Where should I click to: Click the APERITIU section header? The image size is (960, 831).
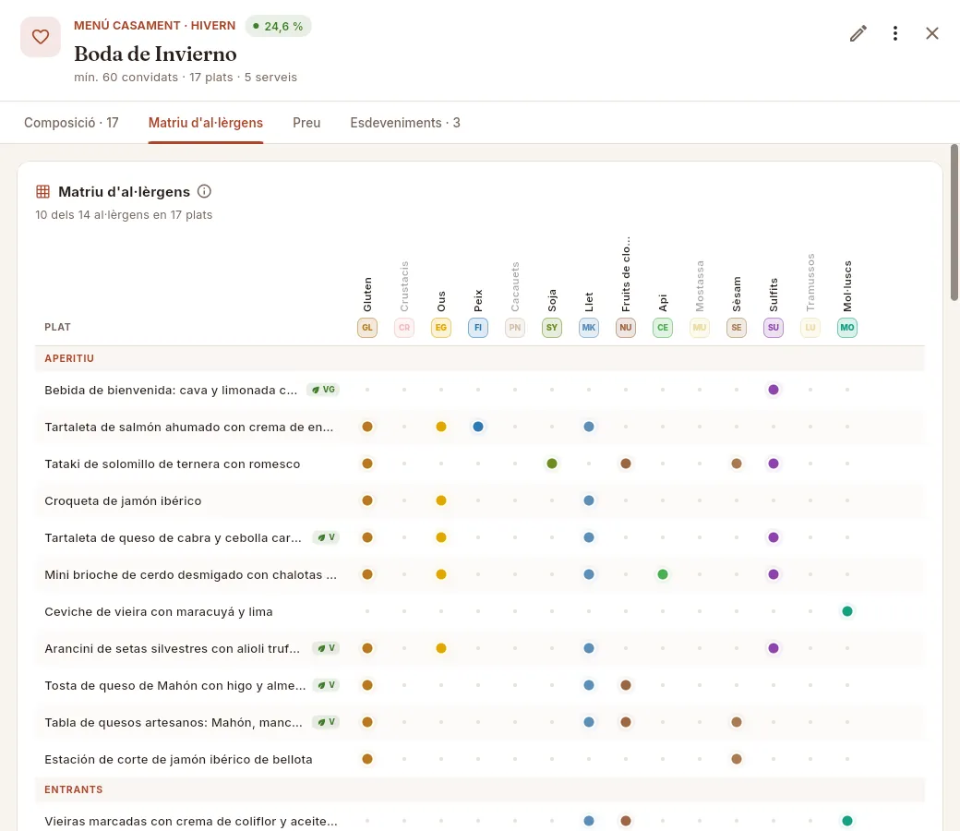tap(69, 358)
